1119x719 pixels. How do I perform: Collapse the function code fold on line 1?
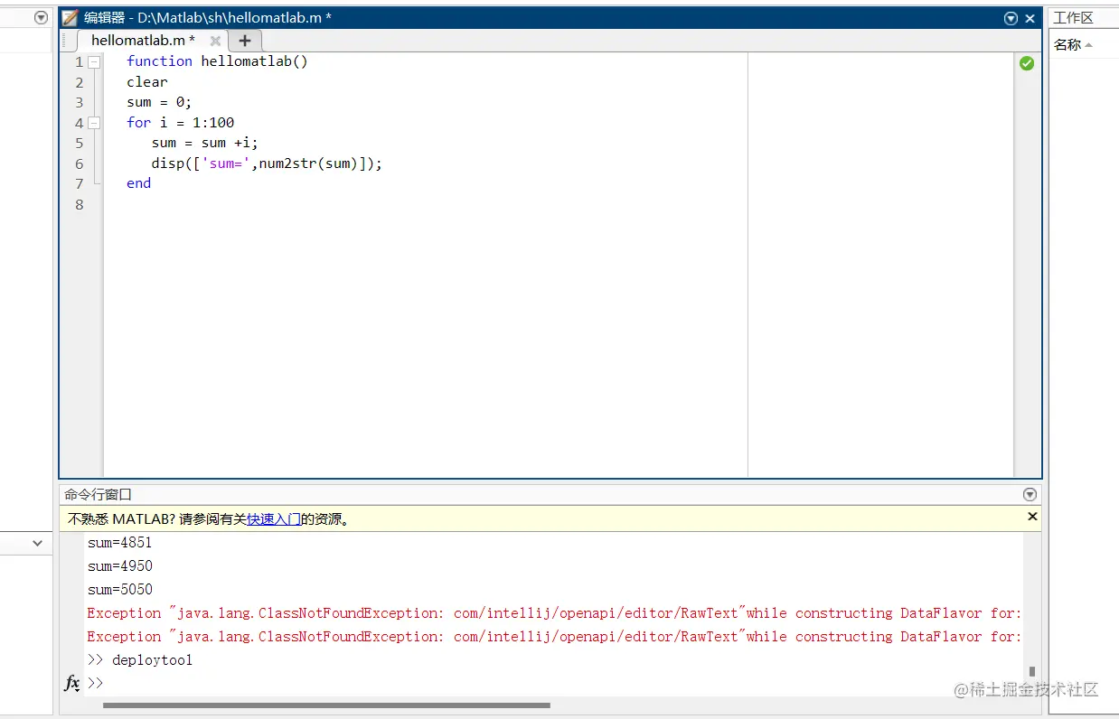(94, 61)
